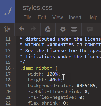Click the 40vh height value

click(55, 80)
